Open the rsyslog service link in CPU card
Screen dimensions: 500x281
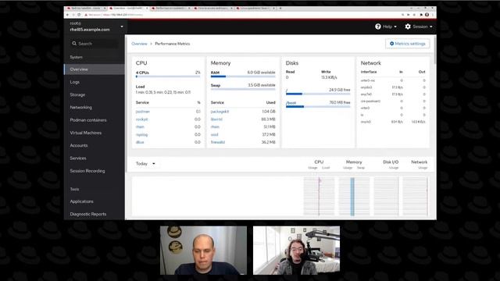click(141, 134)
